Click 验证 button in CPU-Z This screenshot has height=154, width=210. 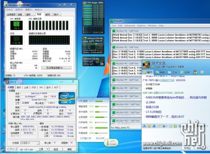pyautogui.click(x=56, y=149)
